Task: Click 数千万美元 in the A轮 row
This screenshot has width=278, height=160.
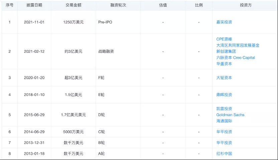Action: pos(74,154)
